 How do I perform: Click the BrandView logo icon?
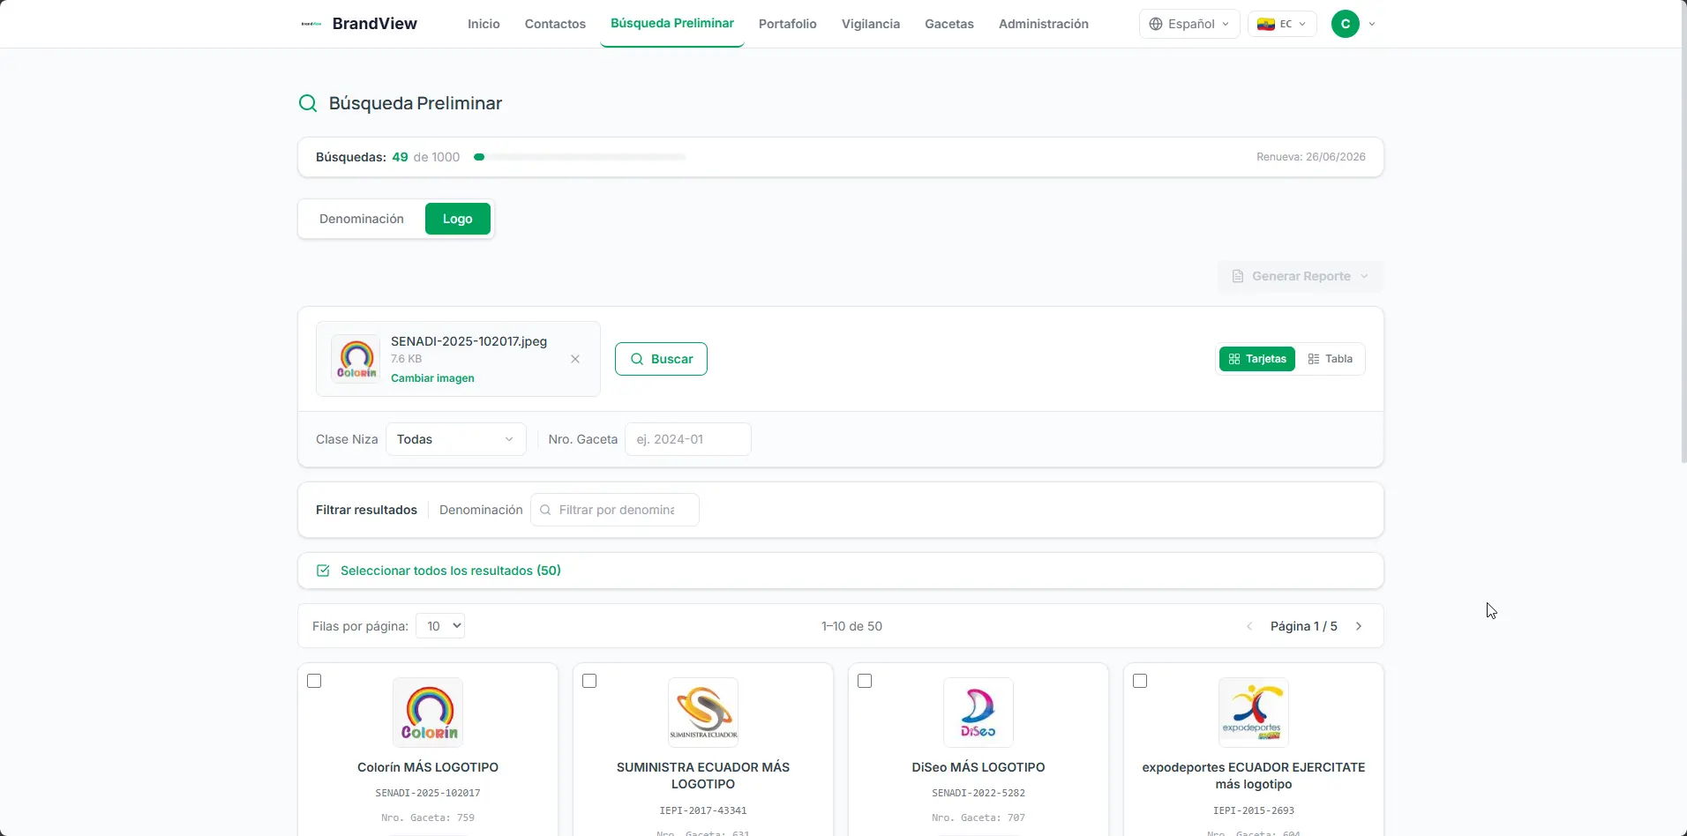coord(311,24)
